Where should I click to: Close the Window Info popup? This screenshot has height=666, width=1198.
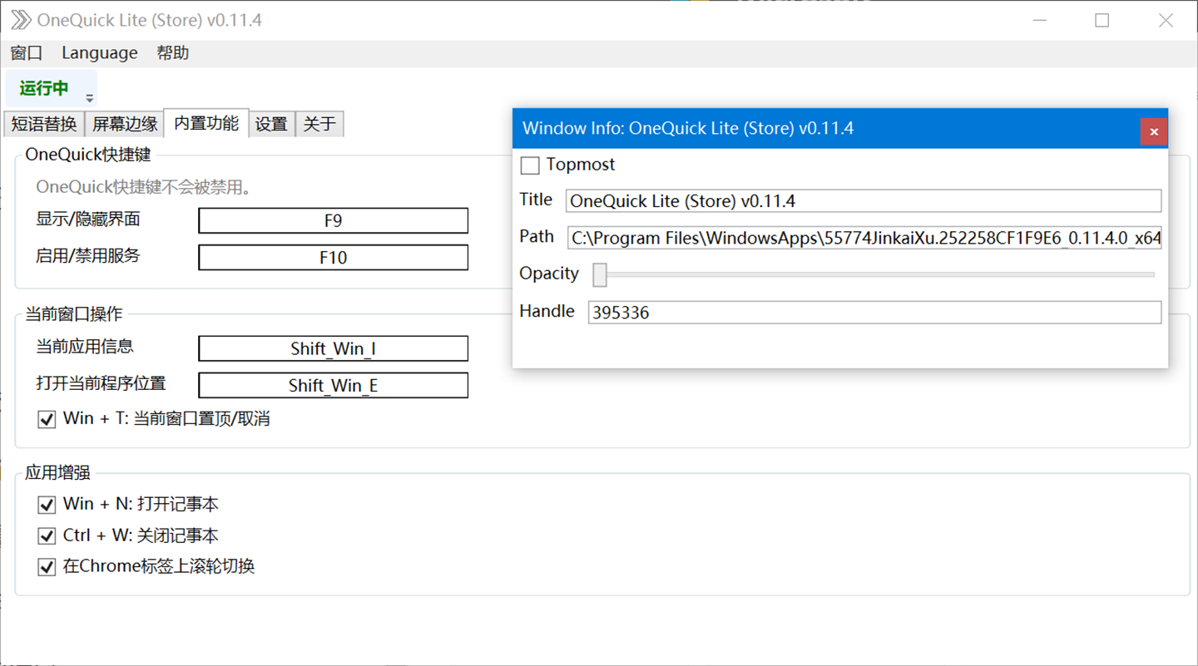coord(1154,131)
